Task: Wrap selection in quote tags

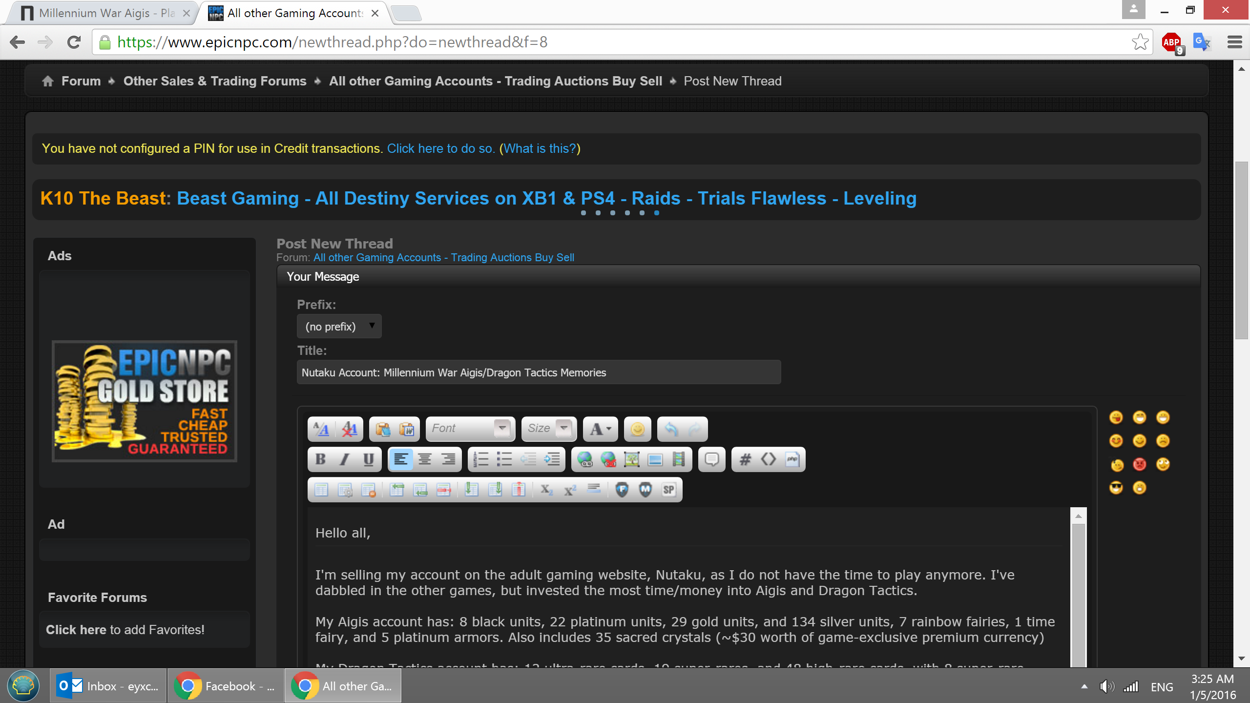Action: click(x=712, y=459)
